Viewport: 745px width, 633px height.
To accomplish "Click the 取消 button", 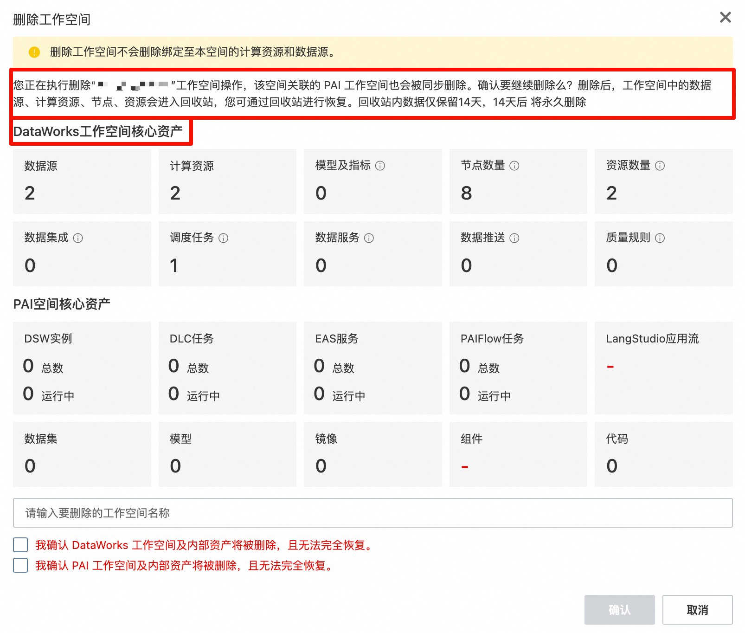I will [697, 610].
